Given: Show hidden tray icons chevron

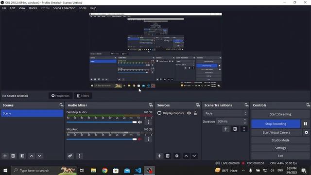Looking at the screenshot, I should (243, 171).
